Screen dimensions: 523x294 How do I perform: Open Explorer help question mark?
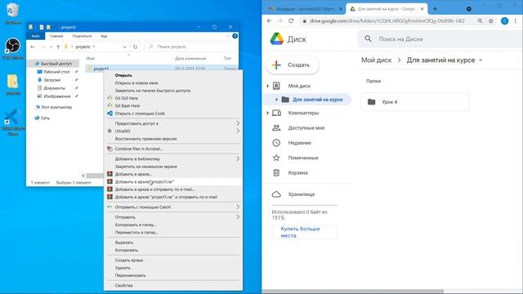235,36
